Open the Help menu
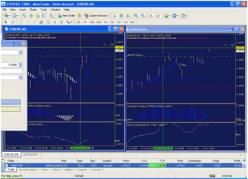Screen dimensions: 248x179 click(x=67, y=10)
